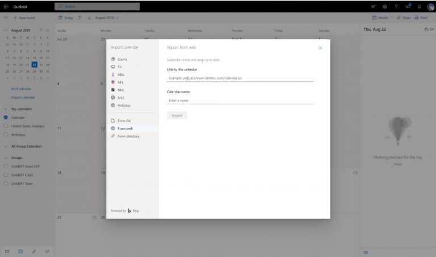Viewport: 436px width, 257px height.
Task: Open the checkmark icon left of settings gear
Action: (x=373, y=6)
